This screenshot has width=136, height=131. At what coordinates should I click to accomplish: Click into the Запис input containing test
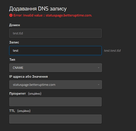tap(55, 51)
